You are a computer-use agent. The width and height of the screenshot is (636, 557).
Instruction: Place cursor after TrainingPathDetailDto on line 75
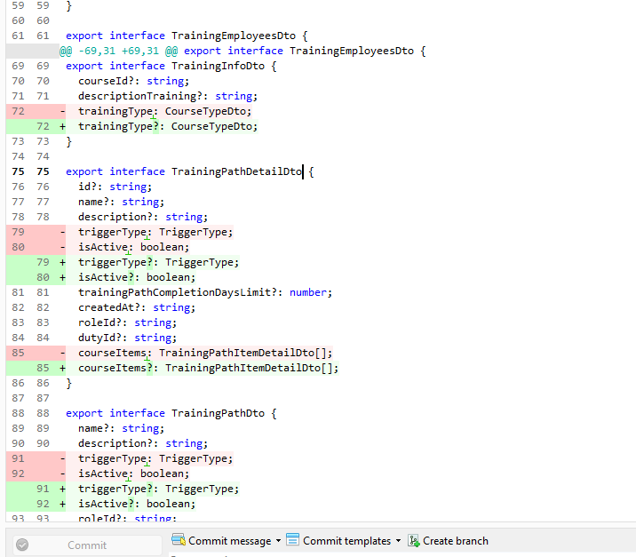pyautogui.click(x=304, y=171)
